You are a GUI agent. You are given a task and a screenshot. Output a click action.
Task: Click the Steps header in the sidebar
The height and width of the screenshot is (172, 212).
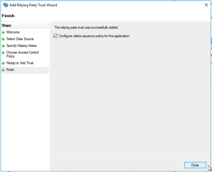coord(7,25)
